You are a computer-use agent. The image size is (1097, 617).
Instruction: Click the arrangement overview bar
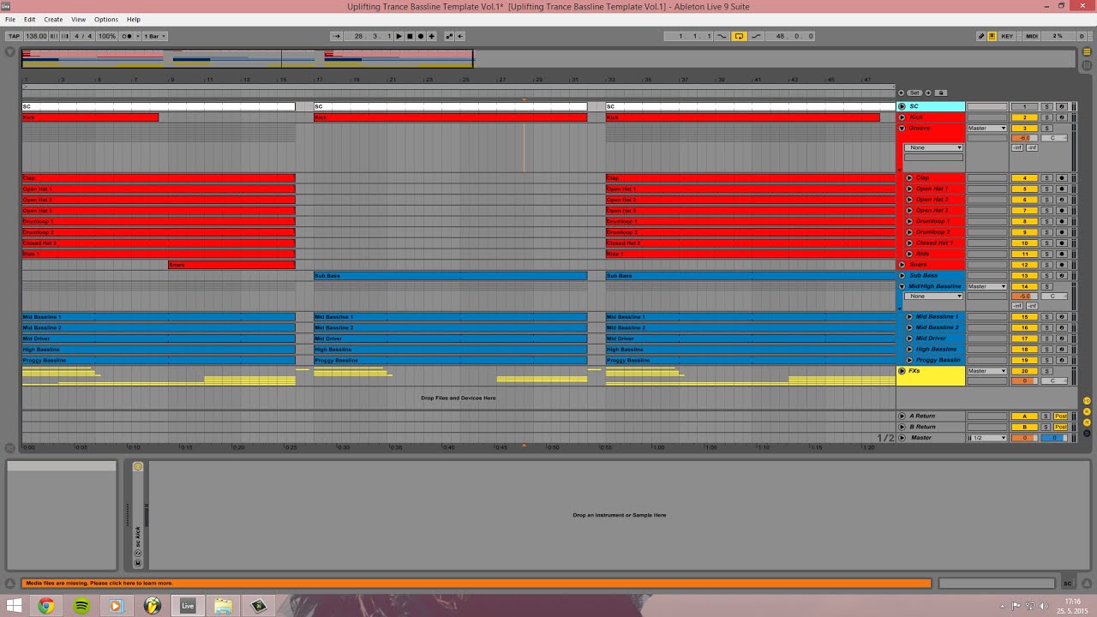click(x=548, y=58)
